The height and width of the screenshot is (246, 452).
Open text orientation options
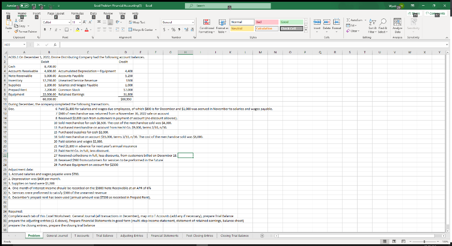click(117, 22)
